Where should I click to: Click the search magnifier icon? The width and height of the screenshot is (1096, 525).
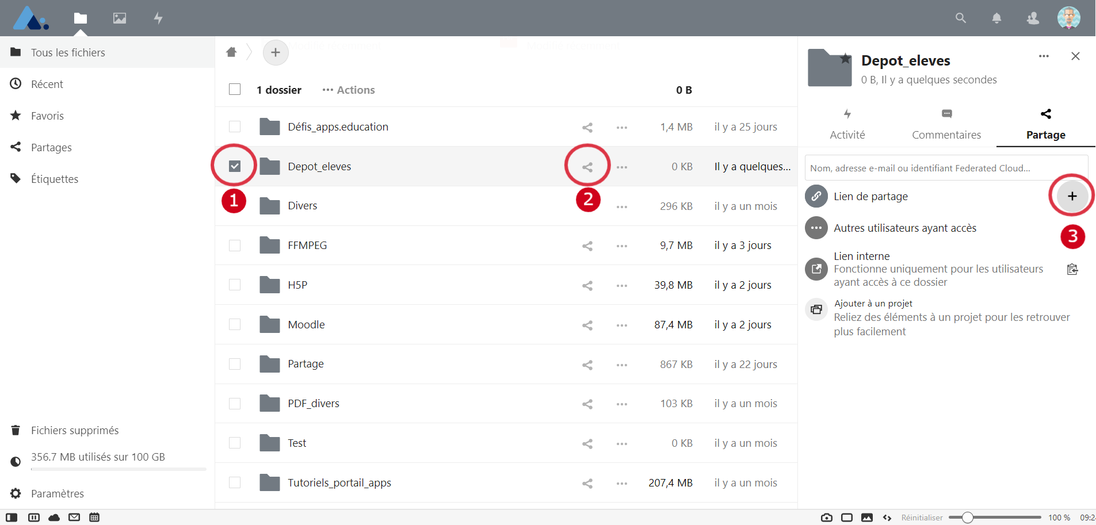pos(960,18)
